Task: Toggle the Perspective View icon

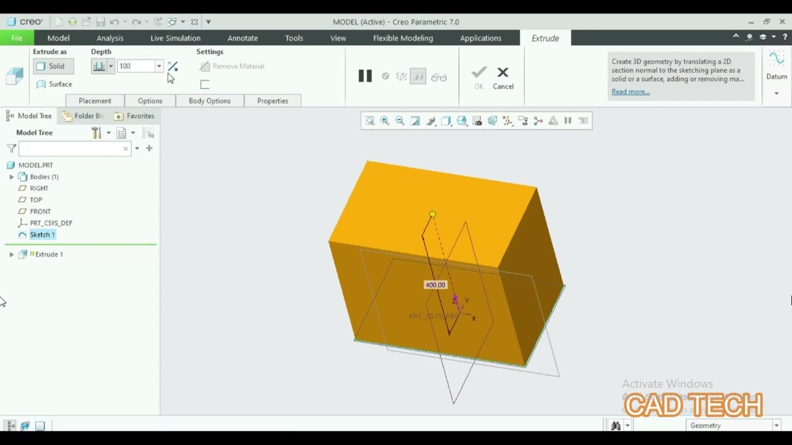Action: [x=493, y=121]
